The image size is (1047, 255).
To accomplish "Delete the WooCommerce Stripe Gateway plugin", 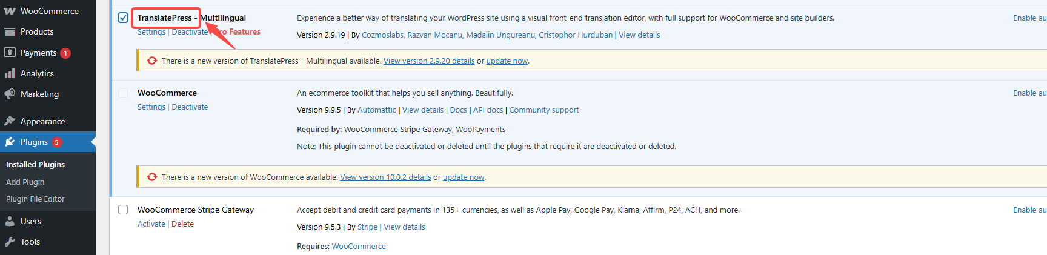I will (182, 224).
